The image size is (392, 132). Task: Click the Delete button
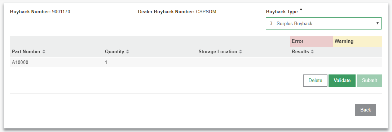315,81
